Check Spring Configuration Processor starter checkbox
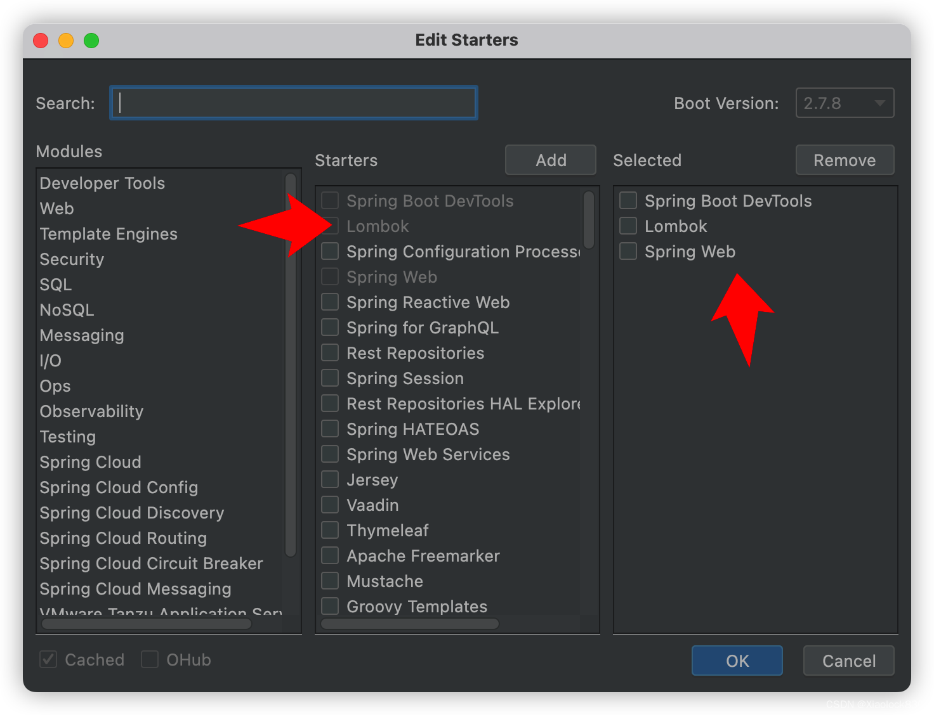The image size is (934, 715). [330, 251]
